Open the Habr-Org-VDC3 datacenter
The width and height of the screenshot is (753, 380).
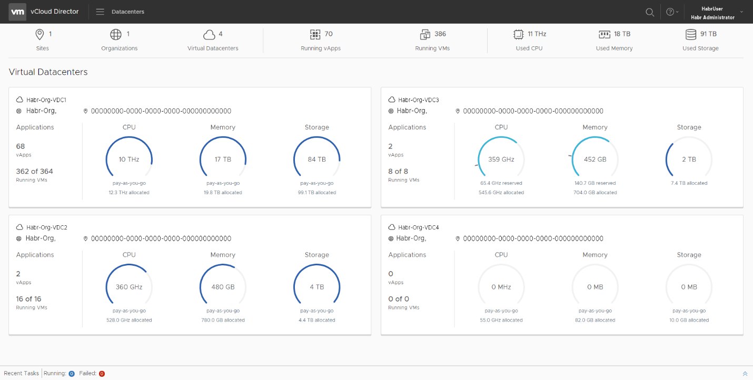419,99
